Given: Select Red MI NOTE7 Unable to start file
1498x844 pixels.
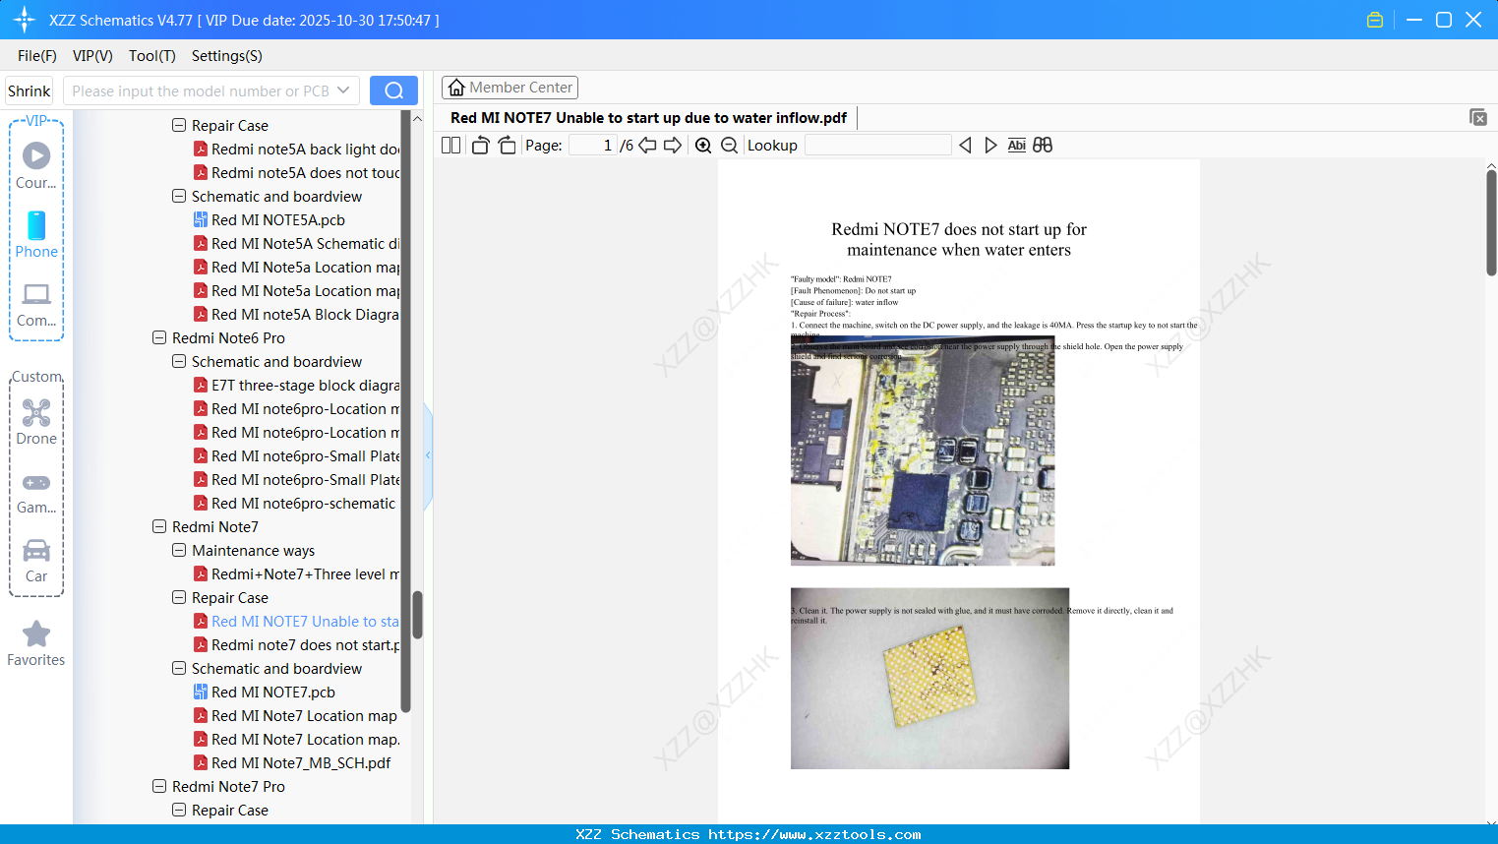Looking at the screenshot, I should coord(296,622).
